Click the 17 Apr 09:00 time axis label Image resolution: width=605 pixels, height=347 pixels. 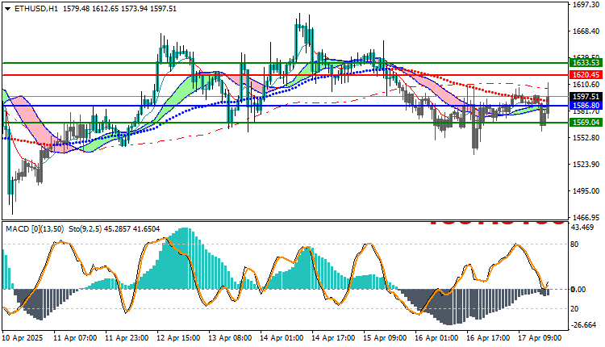[540, 338]
